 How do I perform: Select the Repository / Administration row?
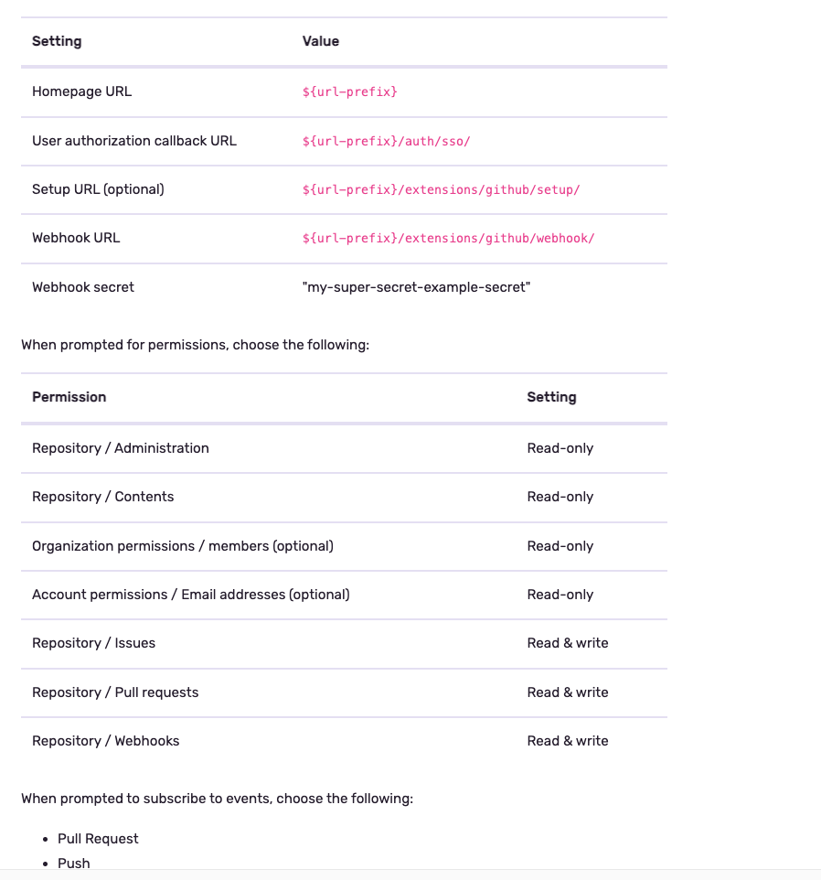(x=120, y=448)
